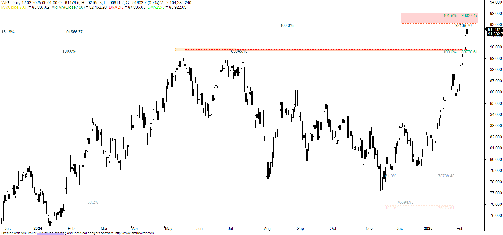
Task: Click the amibroker.com link in footer
Action: 134,233
